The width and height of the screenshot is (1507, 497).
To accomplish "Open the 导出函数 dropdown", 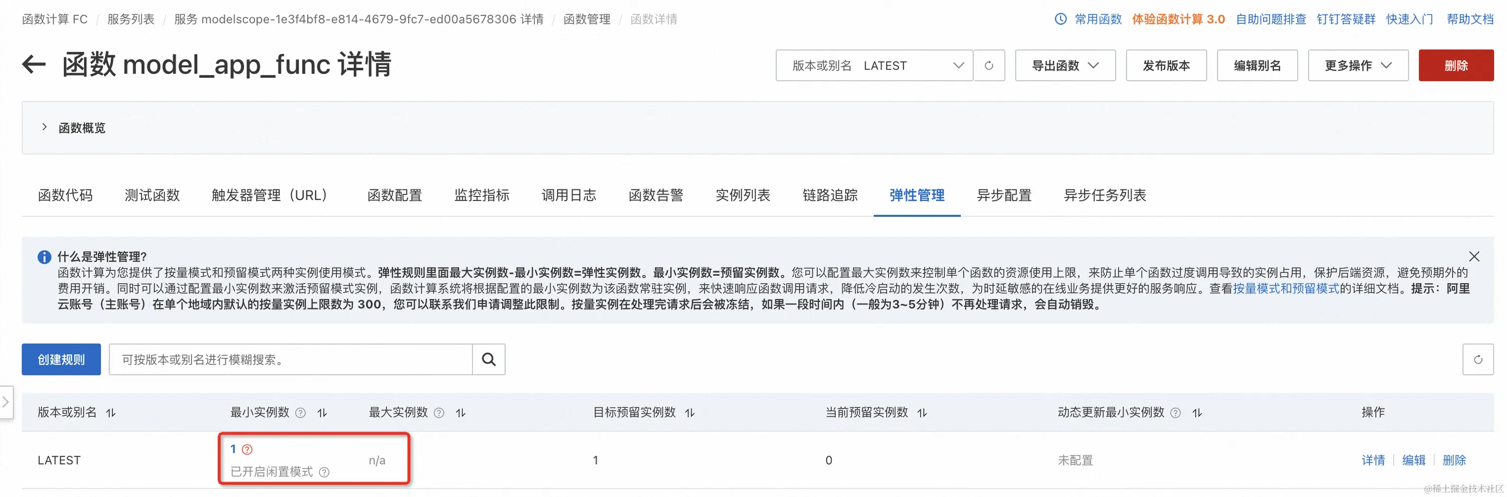I will tap(1065, 66).
